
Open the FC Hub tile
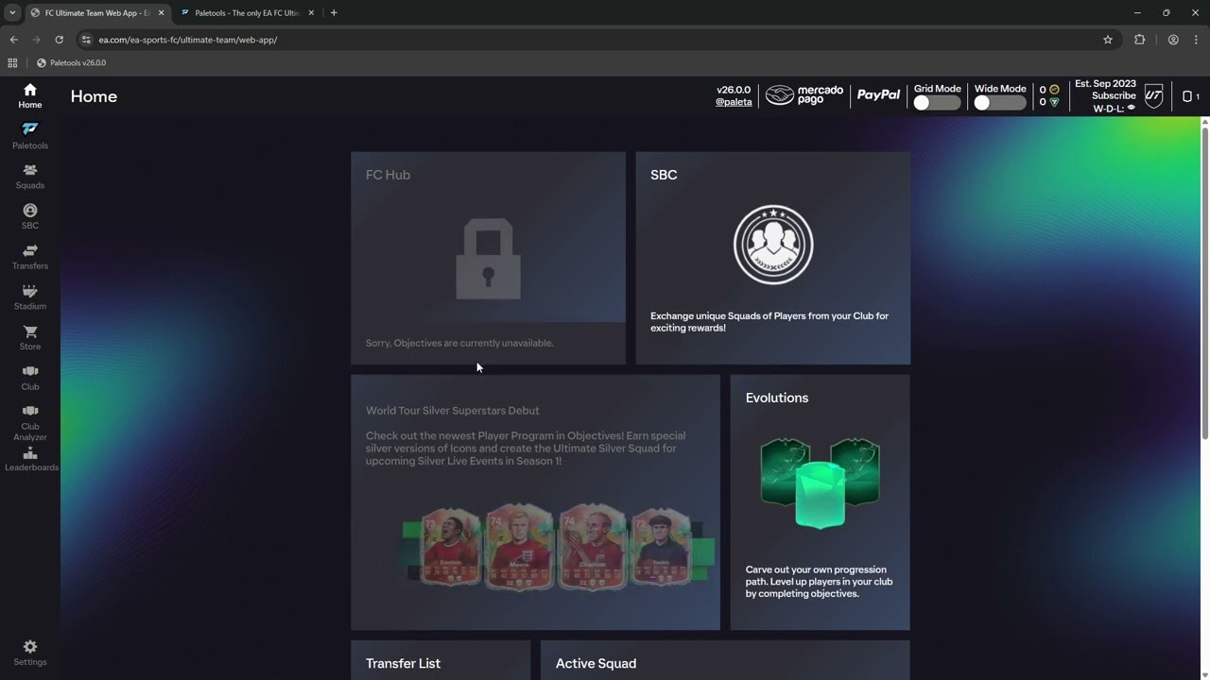(x=488, y=258)
